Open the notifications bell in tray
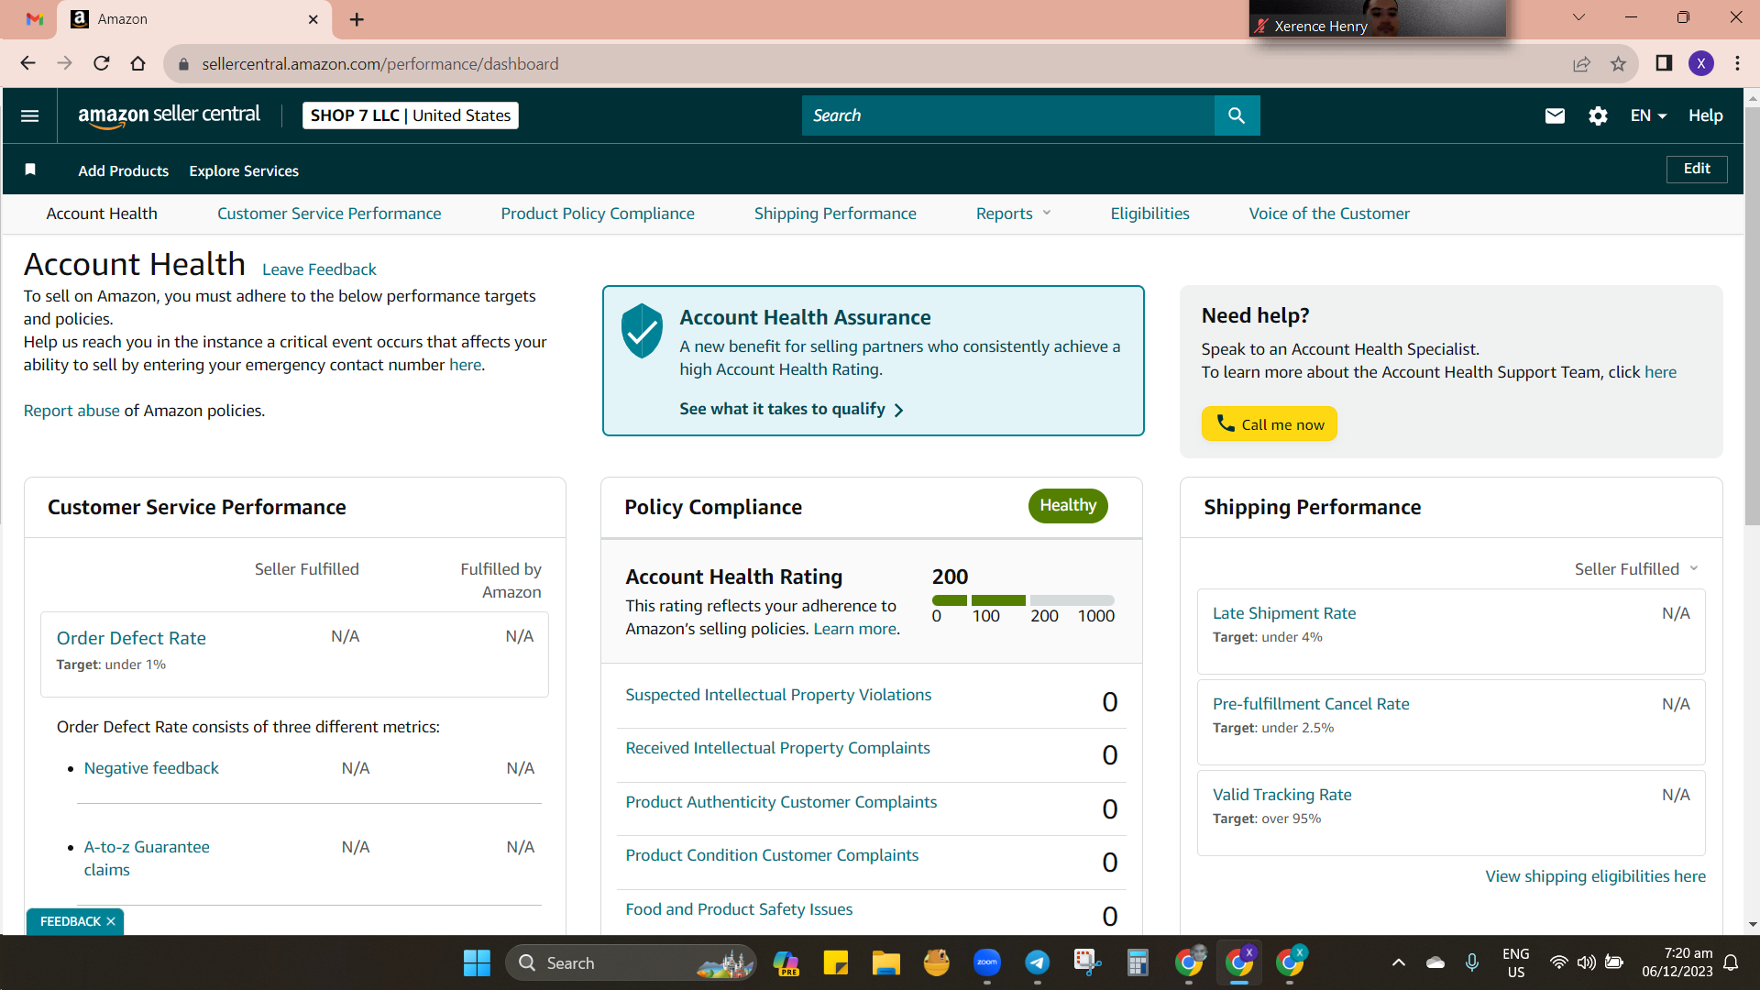 pos(1731,962)
